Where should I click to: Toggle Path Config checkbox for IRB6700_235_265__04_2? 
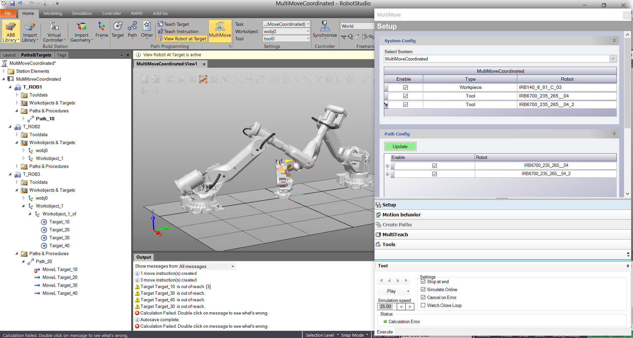point(434,174)
